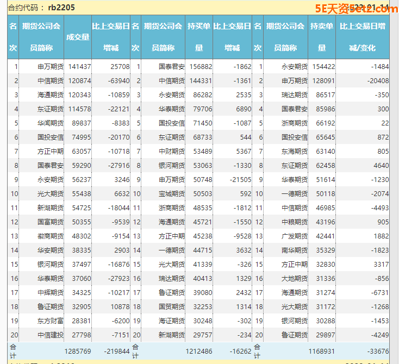This screenshot has width=399, height=364.
Task: Click the 持买单量 column header
Action: tap(198, 37)
